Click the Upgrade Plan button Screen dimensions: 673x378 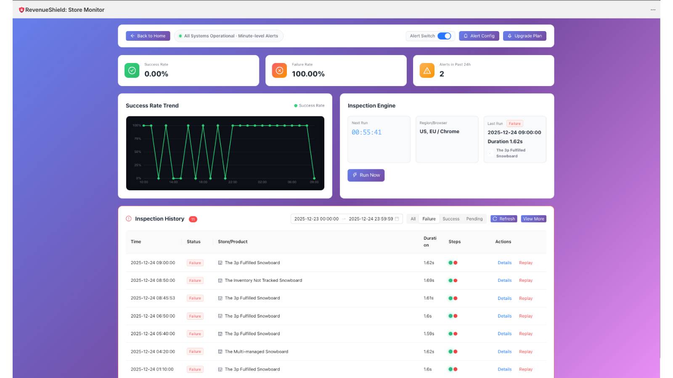tap(525, 36)
